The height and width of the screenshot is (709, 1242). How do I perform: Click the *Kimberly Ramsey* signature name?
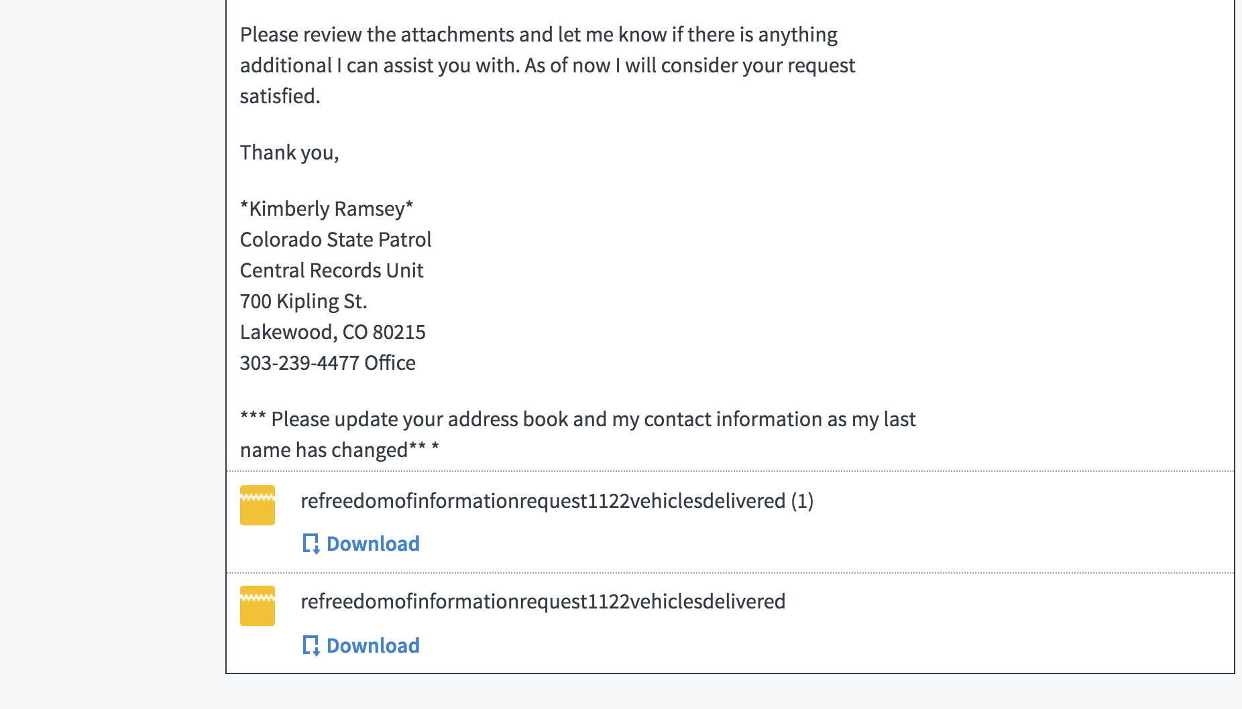pyautogui.click(x=327, y=209)
